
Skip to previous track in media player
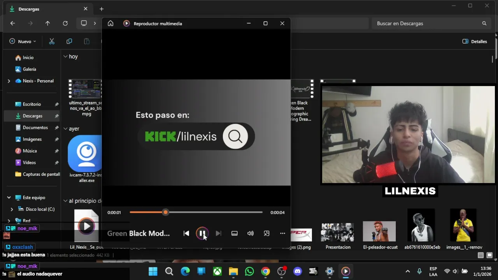(x=186, y=233)
